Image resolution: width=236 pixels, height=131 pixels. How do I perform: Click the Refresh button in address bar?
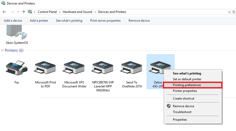click(234, 12)
